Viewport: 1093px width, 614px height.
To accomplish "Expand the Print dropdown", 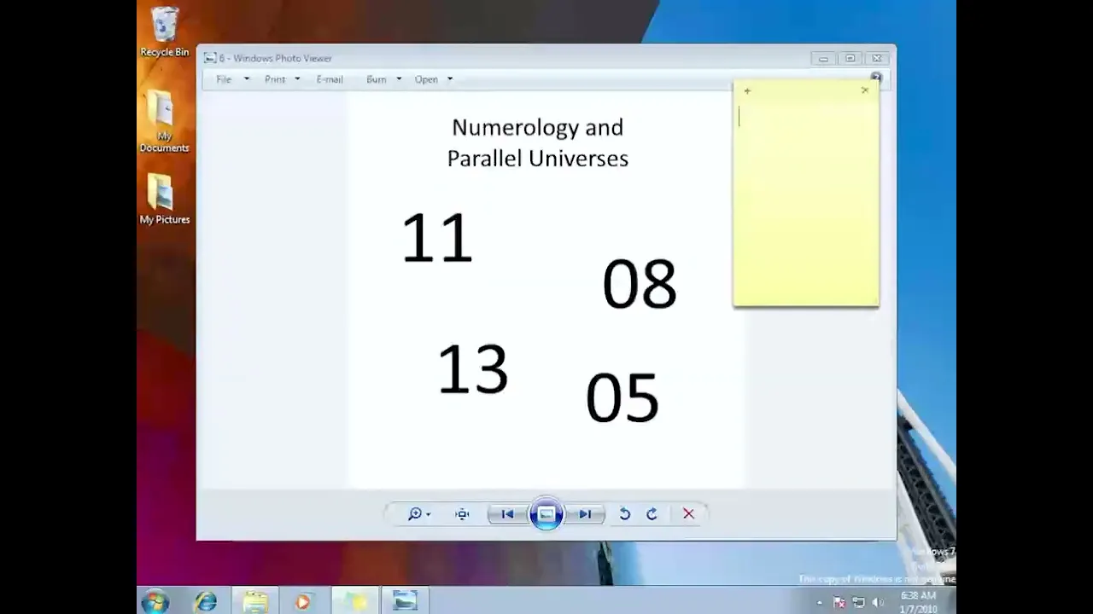I will (297, 79).
